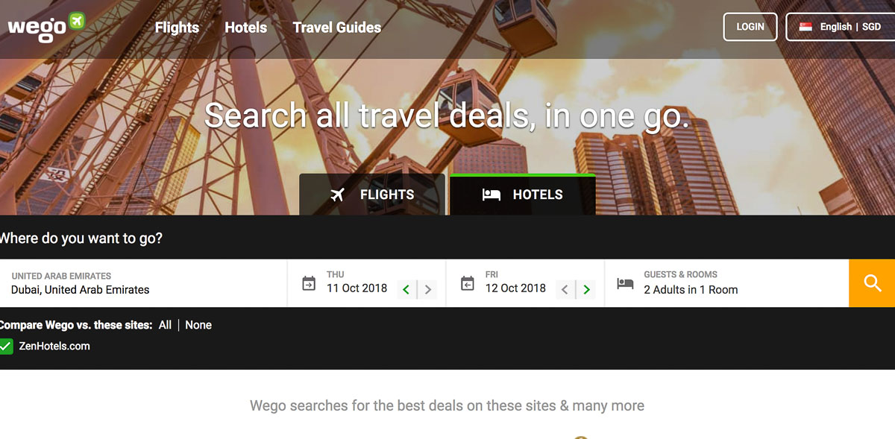Click the airplane icon on Flights tab

tap(338, 195)
